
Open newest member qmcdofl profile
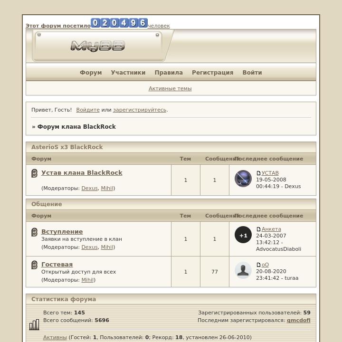tap(299, 320)
